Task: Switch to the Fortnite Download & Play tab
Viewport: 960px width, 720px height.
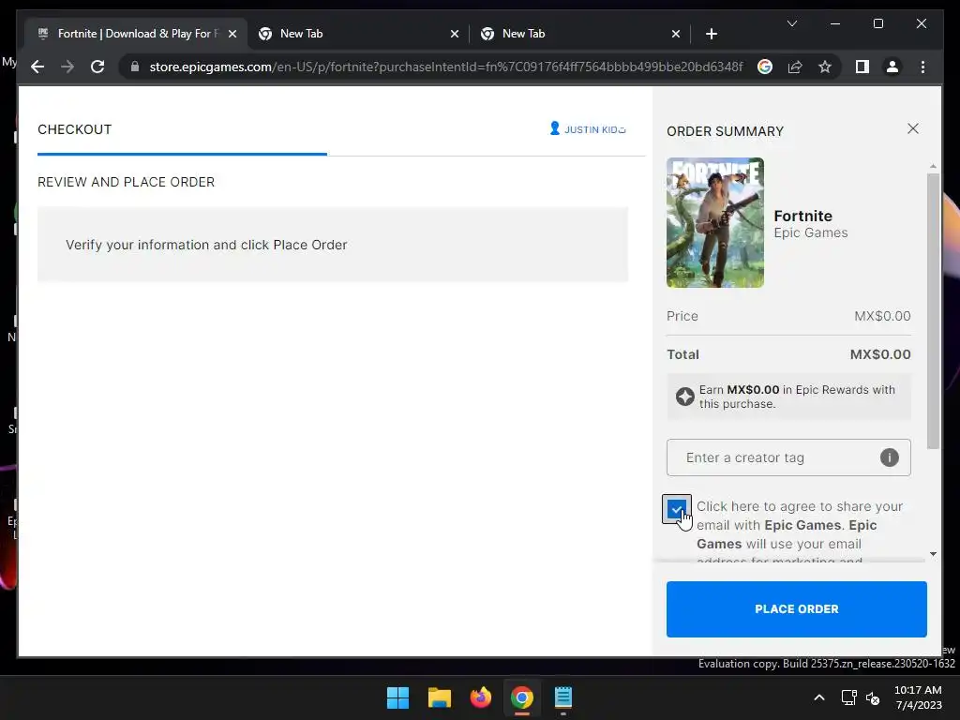Action: point(137,34)
